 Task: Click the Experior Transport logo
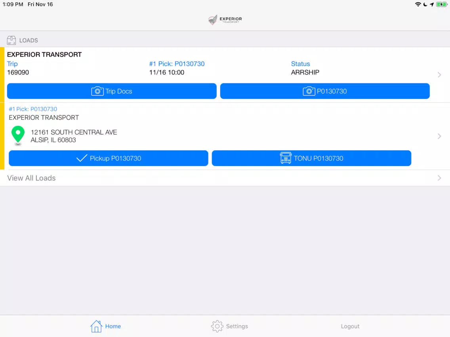coord(225,19)
